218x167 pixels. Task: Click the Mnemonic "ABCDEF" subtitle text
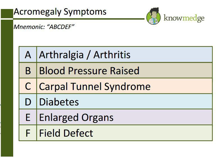coord(44,27)
